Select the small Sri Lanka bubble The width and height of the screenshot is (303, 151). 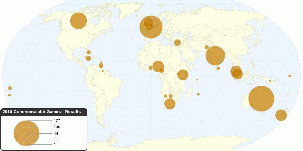pyautogui.click(x=218, y=68)
